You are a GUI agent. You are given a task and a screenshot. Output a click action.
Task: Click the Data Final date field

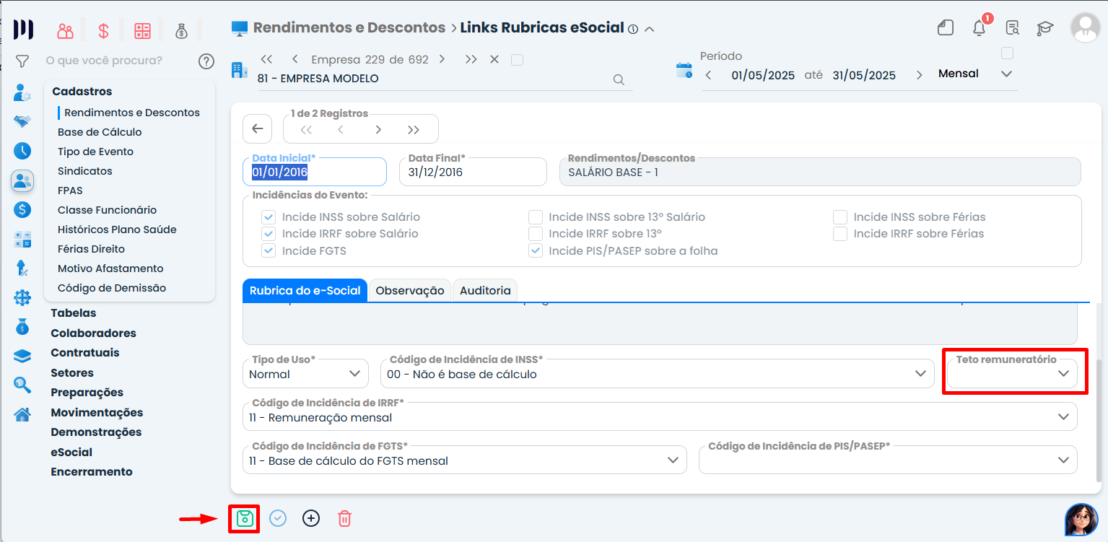click(472, 172)
